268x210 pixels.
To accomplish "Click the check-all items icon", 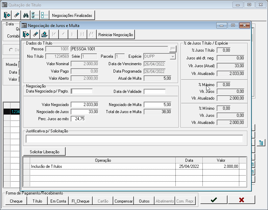I will click(x=35, y=15).
